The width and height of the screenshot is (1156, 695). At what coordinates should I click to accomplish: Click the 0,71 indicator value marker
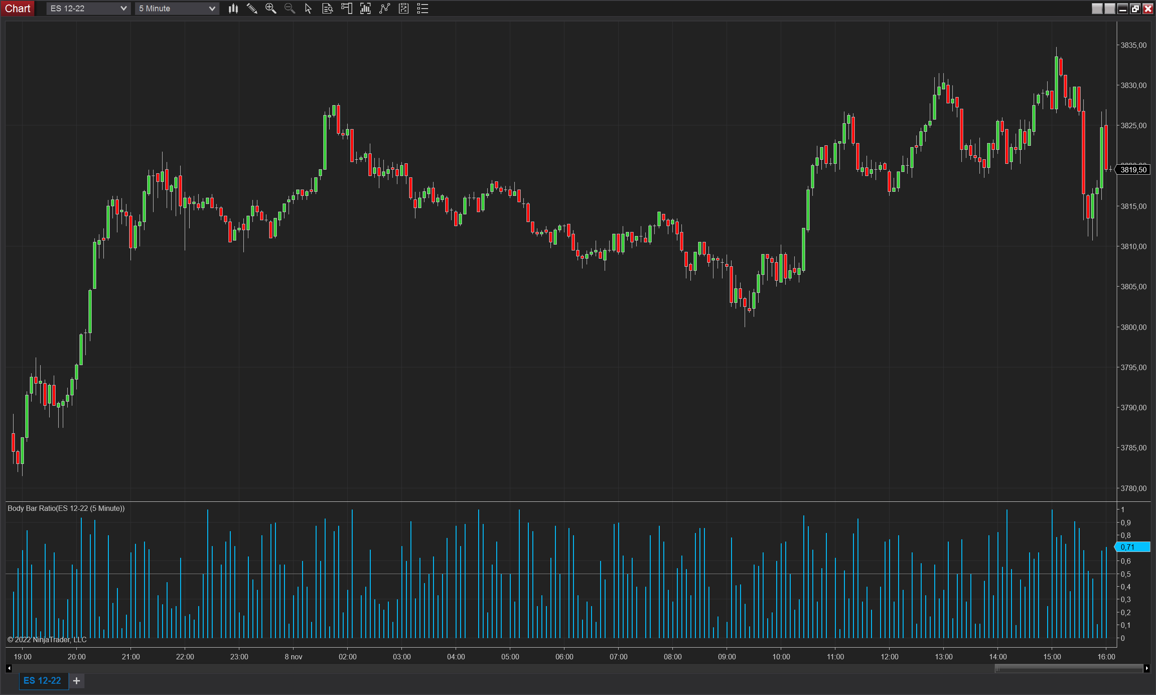tap(1132, 547)
